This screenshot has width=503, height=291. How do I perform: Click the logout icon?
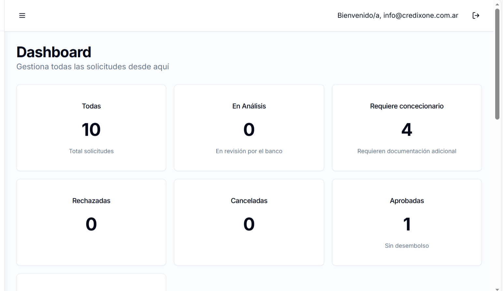tap(476, 15)
